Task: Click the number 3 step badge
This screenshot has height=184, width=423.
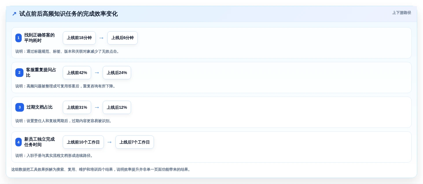Action: pyautogui.click(x=20, y=107)
